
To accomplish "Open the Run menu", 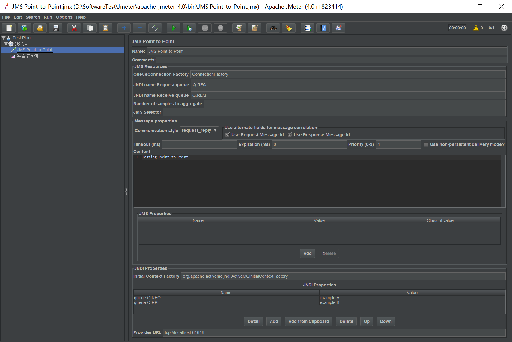I will [48, 17].
